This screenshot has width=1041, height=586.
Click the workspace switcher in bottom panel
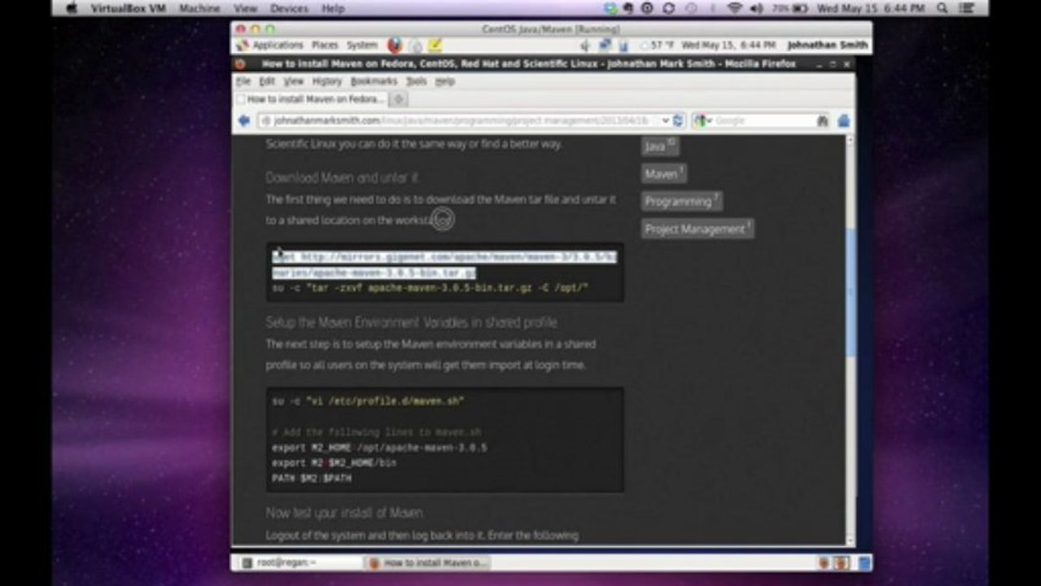click(x=833, y=562)
